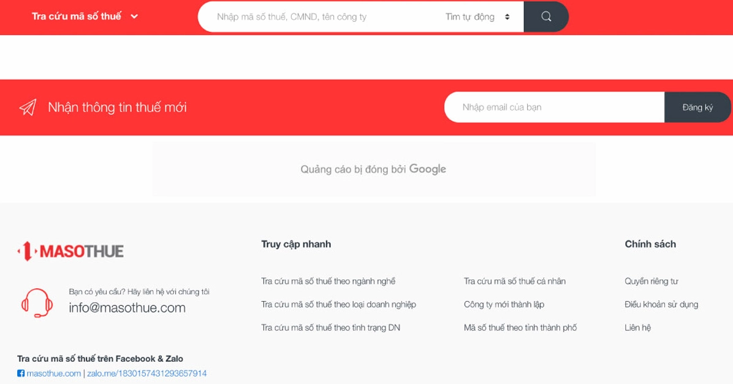733x384 pixels.
Task: Click the Masothue logo in footer
Action: coord(70,251)
